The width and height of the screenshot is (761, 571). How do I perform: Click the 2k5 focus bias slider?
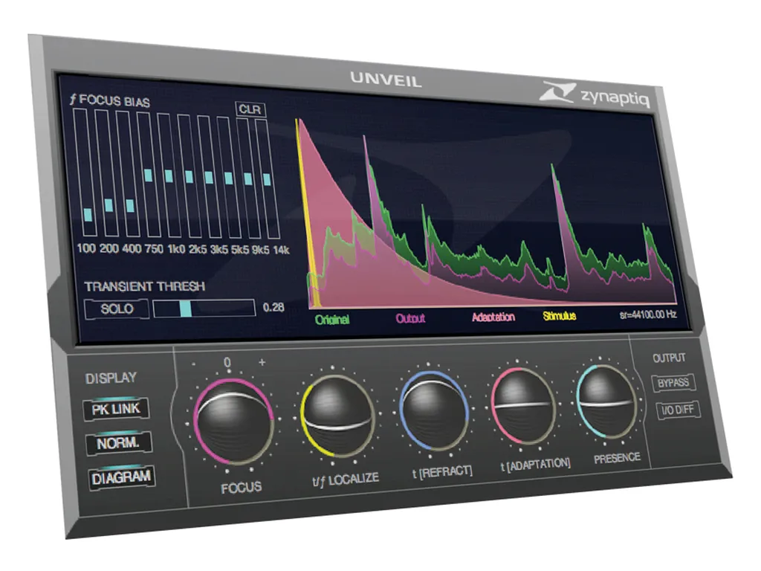[x=189, y=177]
